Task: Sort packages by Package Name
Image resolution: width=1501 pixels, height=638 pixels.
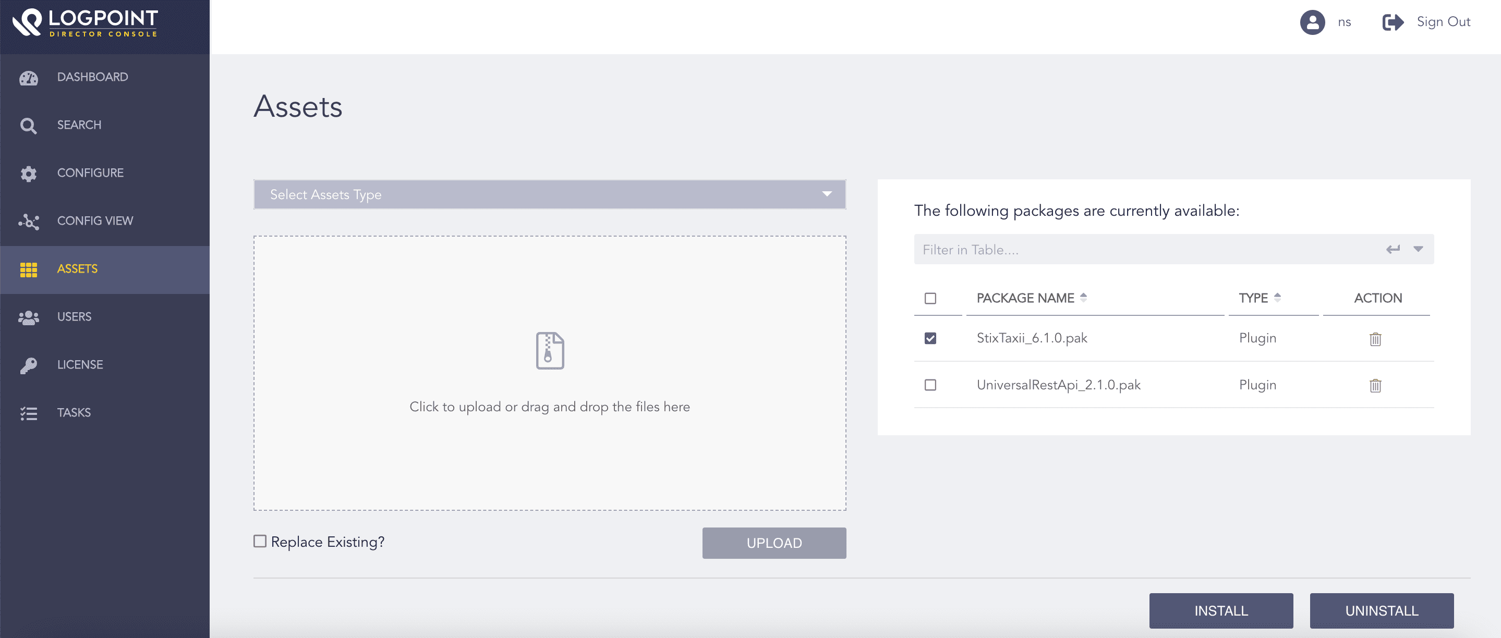Action: 1083,297
